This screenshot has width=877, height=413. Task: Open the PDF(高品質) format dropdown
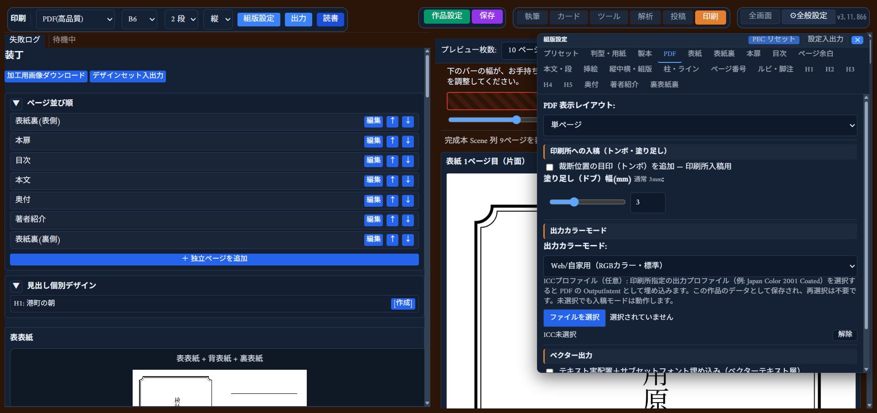[75, 19]
